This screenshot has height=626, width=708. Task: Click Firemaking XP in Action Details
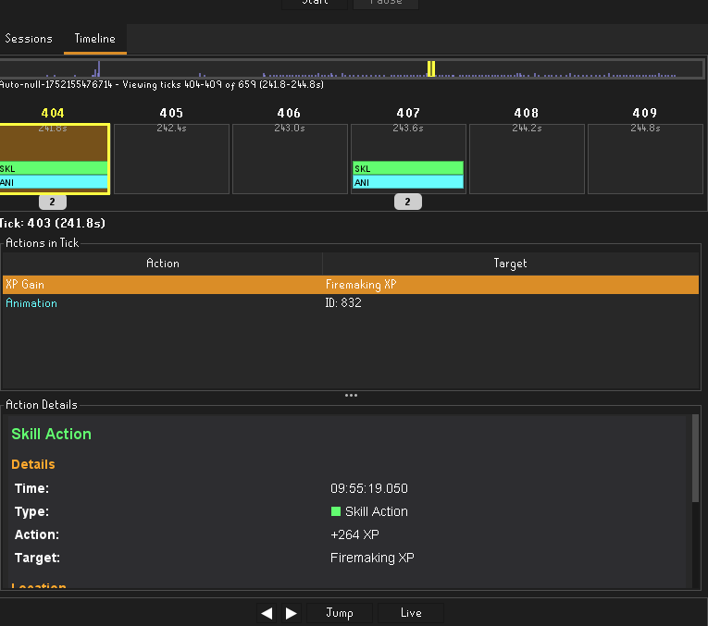pos(372,558)
